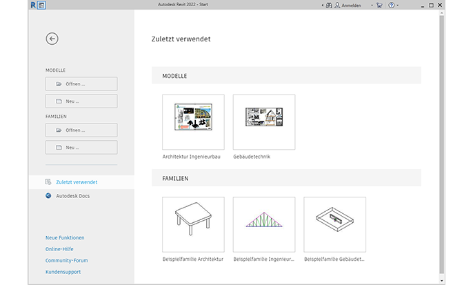This screenshot has width=473, height=285.
Task: Click the scrollbar down arrow
Action: 441,280
